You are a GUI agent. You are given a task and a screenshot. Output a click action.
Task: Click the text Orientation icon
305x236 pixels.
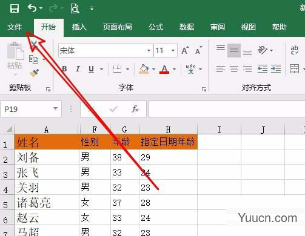[x=263, y=50]
